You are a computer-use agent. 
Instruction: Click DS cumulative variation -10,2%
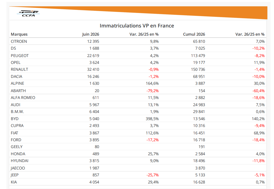pyautogui.click(x=258, y=48)
